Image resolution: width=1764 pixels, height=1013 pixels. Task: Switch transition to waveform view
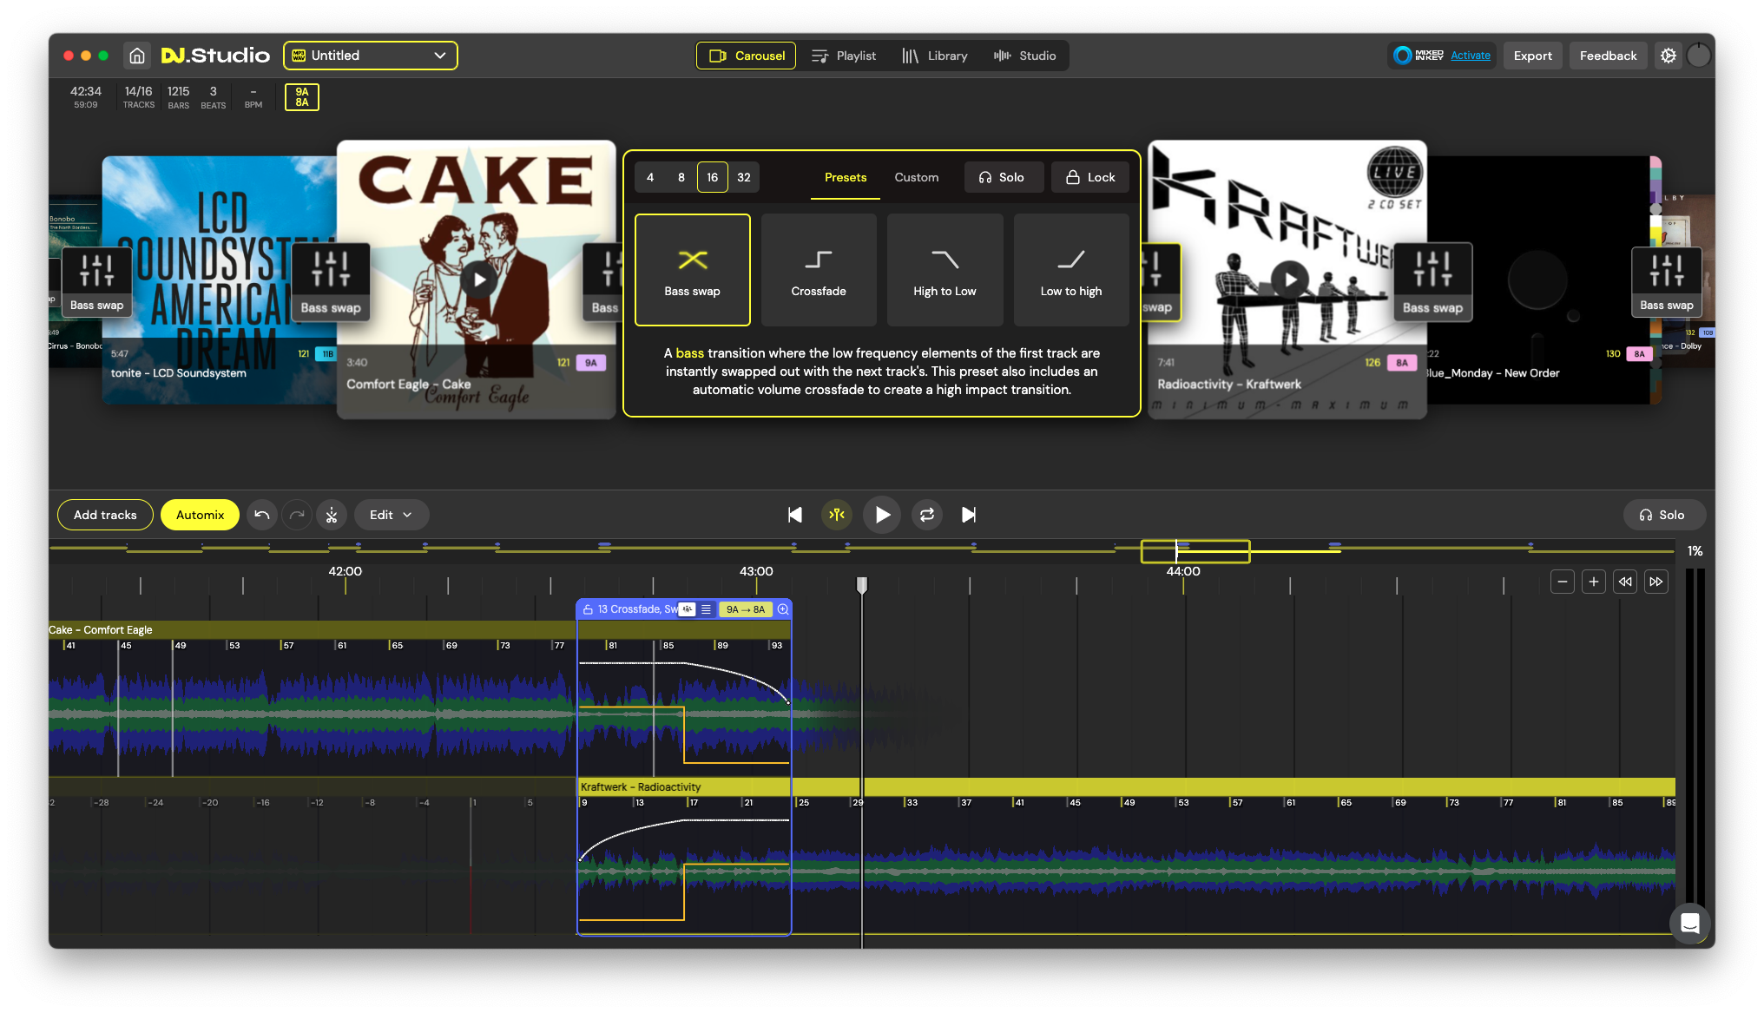click(688, 609)
